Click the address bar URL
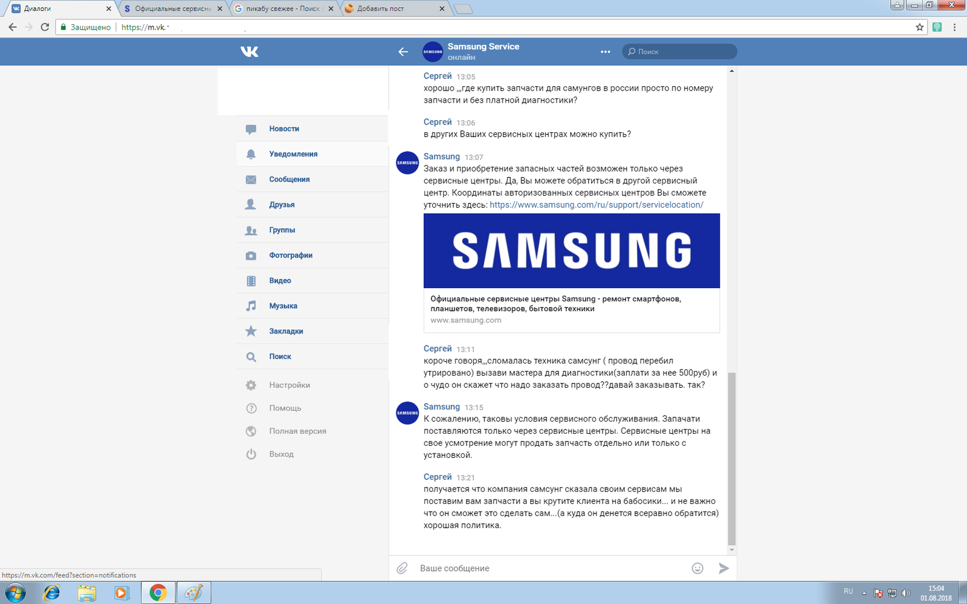Image resolution: width=967 pixels, height=604 pixels. coord(144,27)
